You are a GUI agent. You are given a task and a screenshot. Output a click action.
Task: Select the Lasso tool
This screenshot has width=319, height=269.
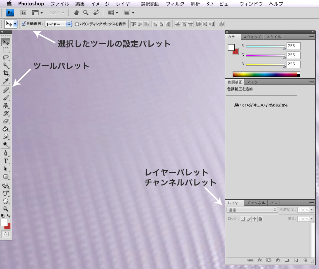pyautogui.click(x=6, y=58)
